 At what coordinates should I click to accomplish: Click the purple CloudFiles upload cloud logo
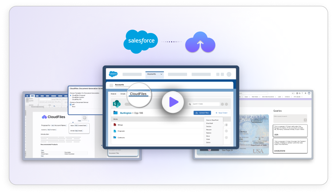[200, 42]
